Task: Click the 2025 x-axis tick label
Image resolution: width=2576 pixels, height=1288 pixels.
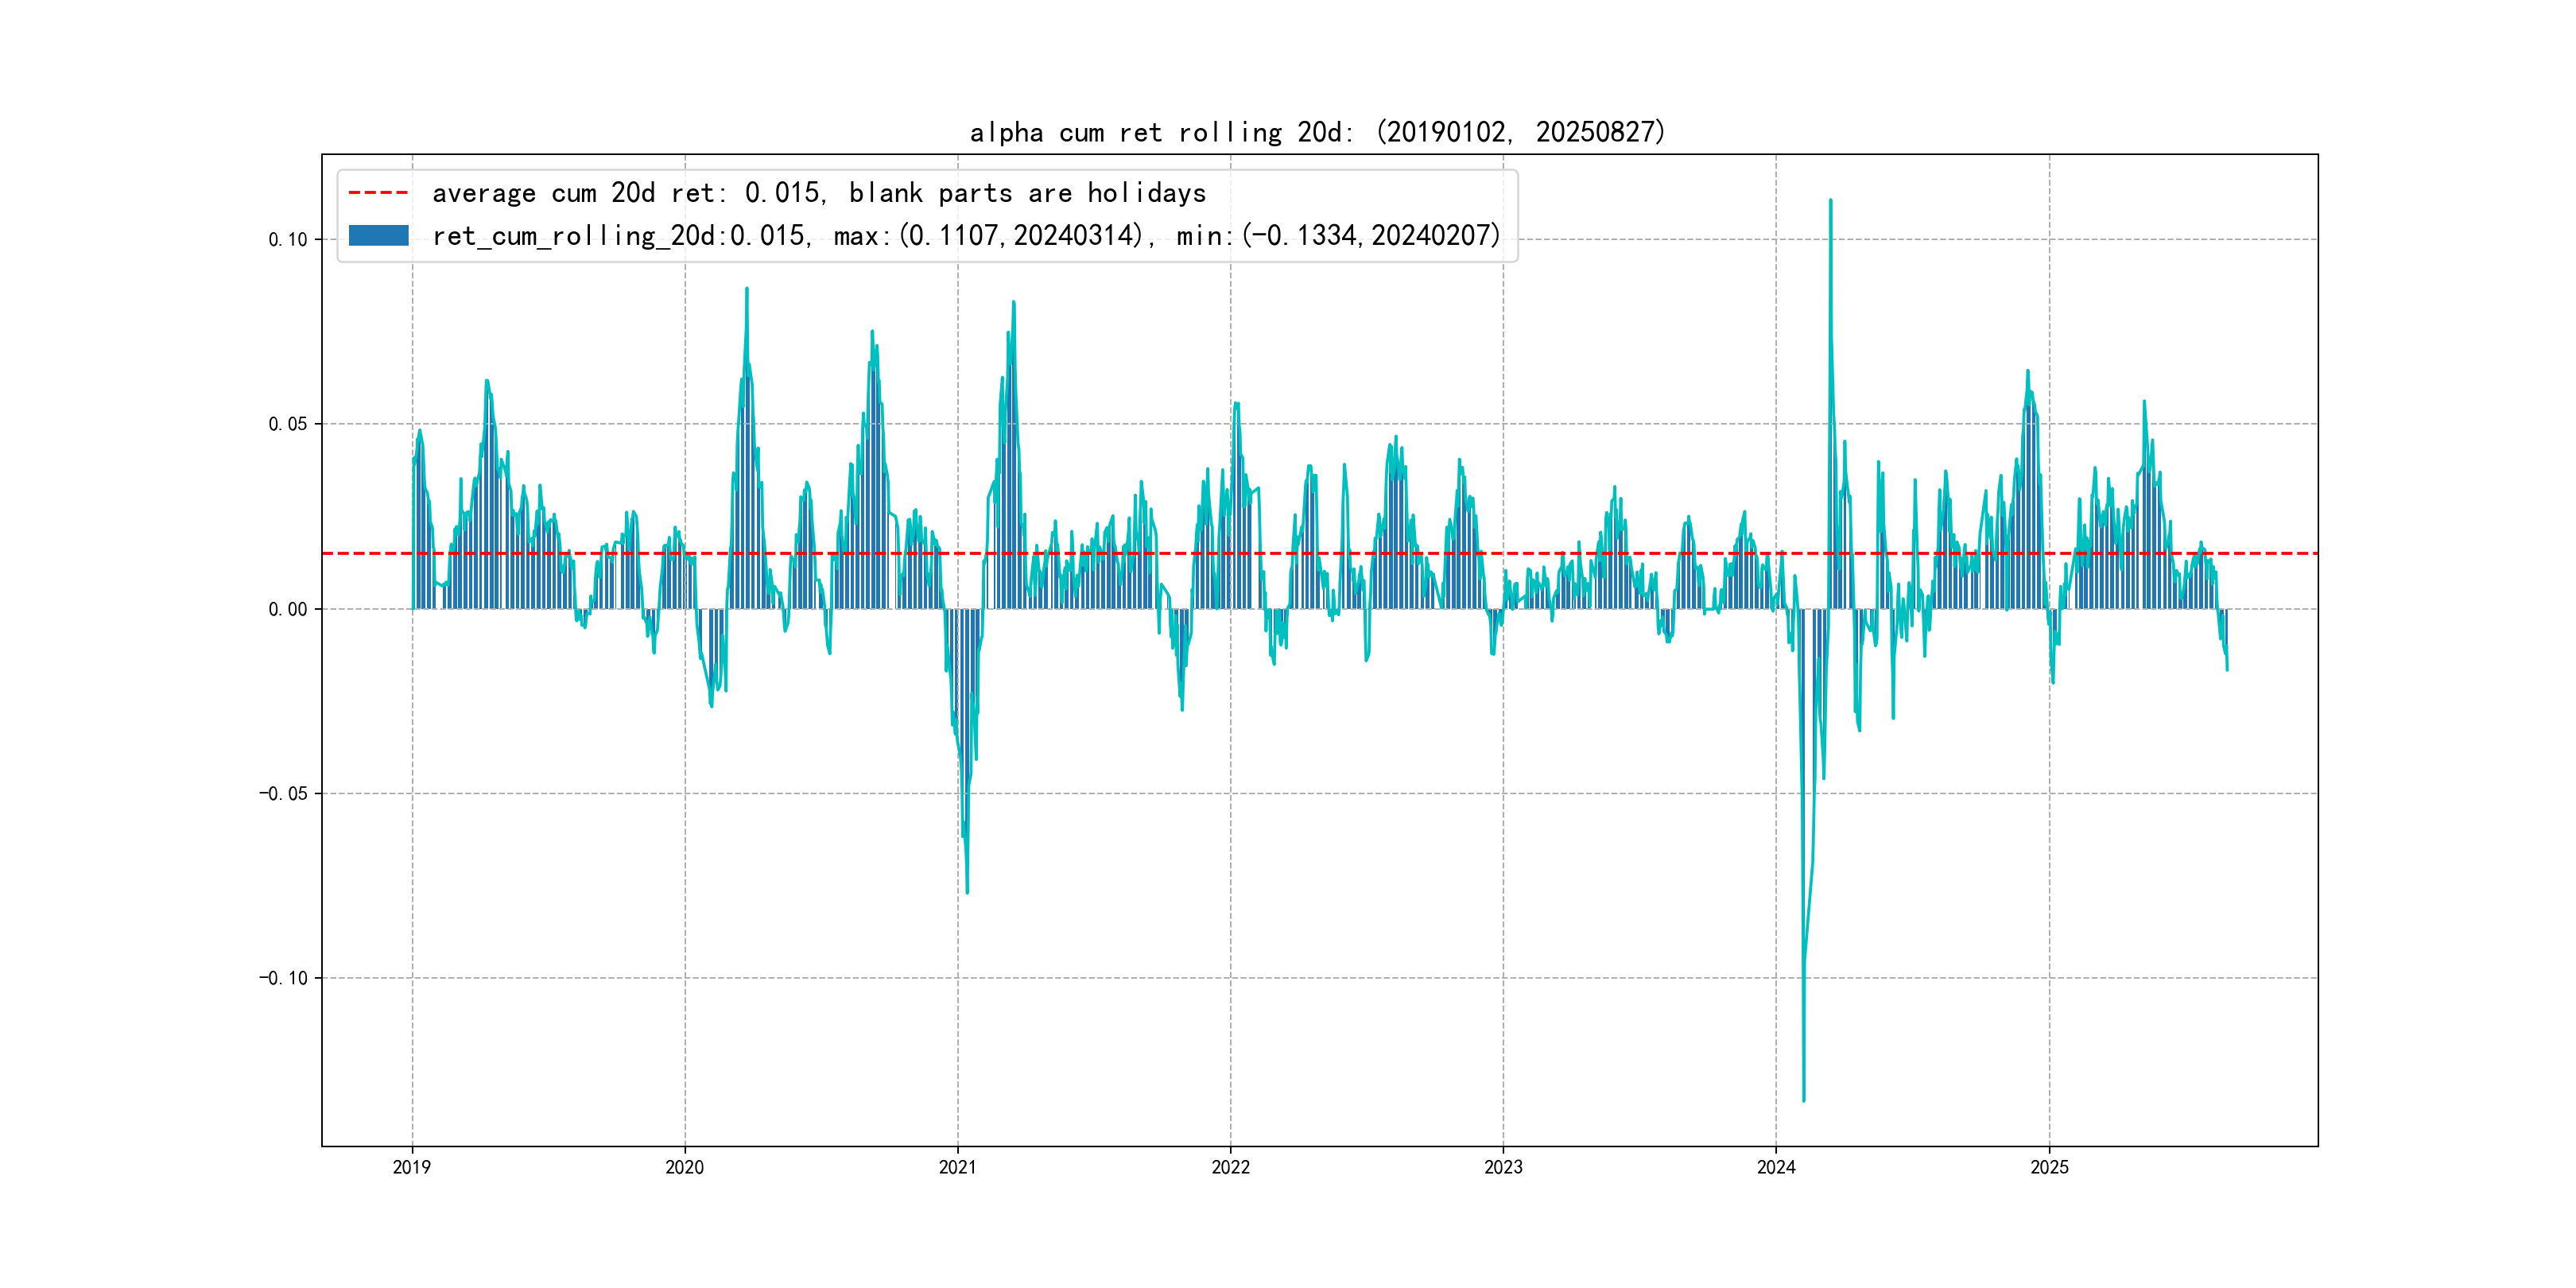Action: pyautogui.click(x=2049, y=1167)
